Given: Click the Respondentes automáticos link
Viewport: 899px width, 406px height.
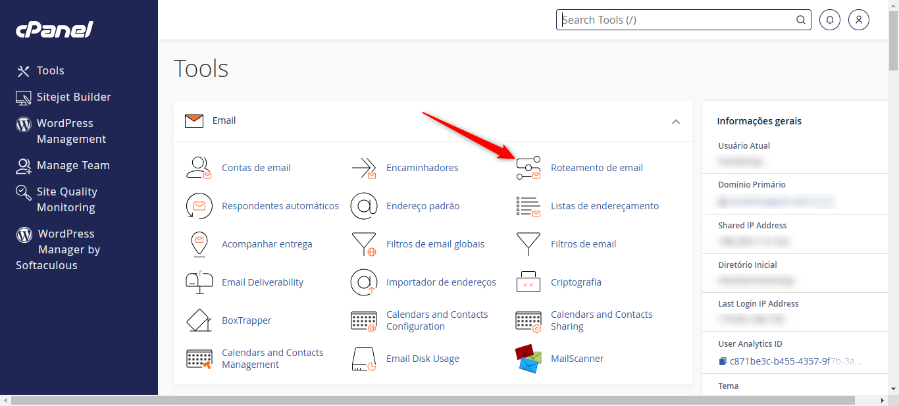Looking at the screenshot, I should click(x=280, y=206).
